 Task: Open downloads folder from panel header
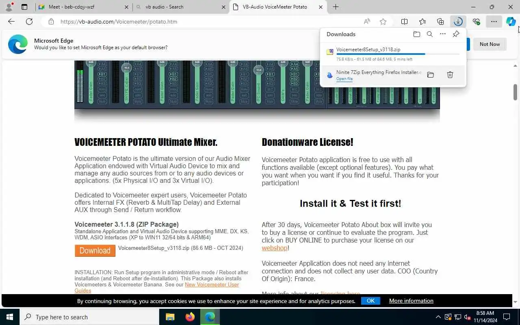[x=416, y=34]
